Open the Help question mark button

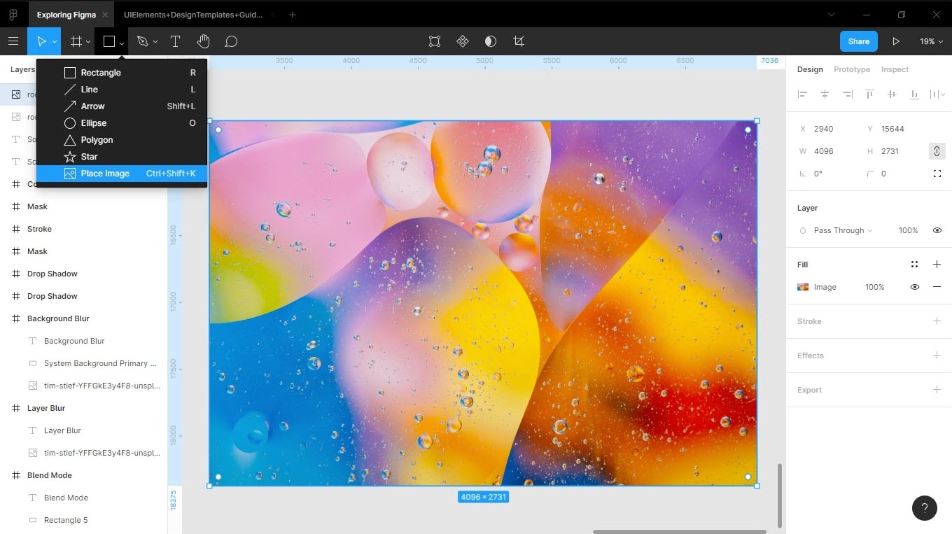[925, 508]
